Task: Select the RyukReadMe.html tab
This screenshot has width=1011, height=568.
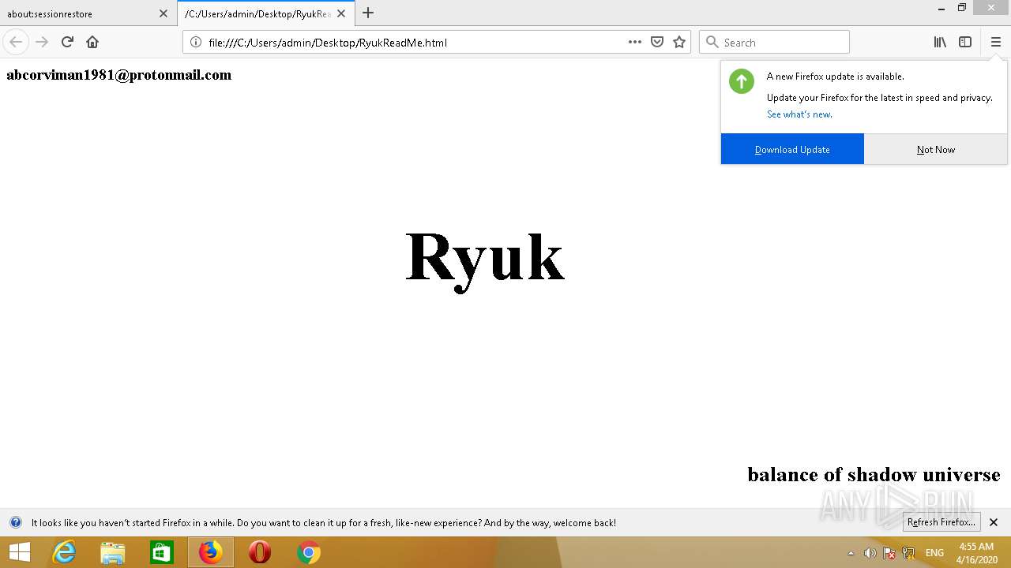Action: pos(266,13)
